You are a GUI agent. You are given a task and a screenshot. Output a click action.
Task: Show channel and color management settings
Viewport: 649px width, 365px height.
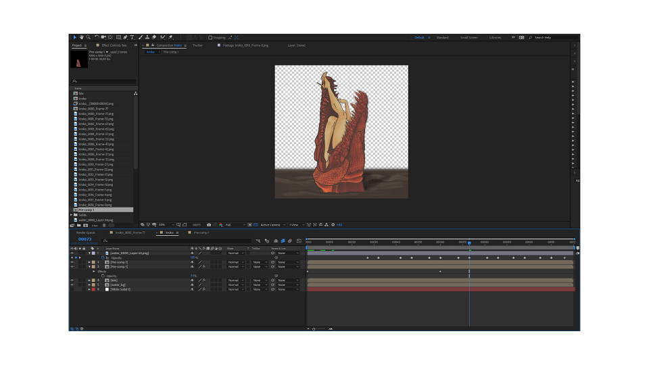click(x=221, y=224)
